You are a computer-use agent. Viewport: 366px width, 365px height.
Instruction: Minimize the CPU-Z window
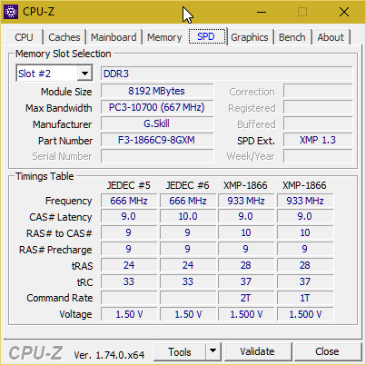tap(262, 12)
